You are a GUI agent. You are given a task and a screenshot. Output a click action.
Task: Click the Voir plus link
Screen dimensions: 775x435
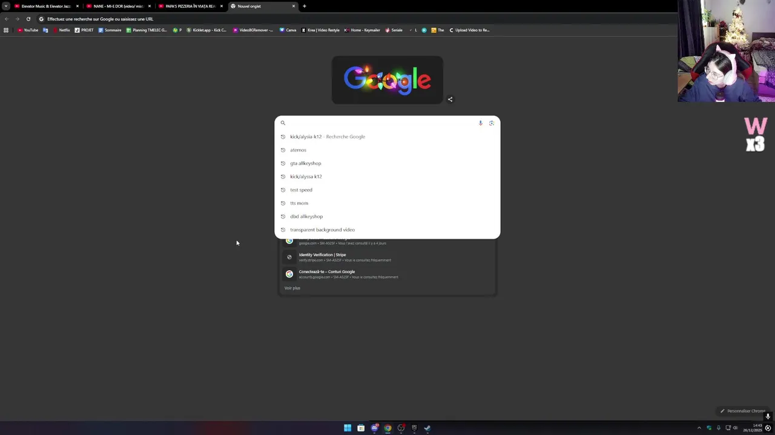point(292,288)
